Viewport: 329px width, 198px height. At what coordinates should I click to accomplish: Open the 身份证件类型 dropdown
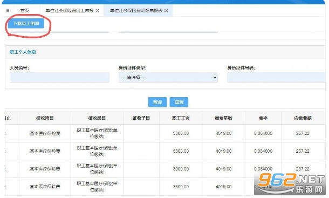point(168,78)
